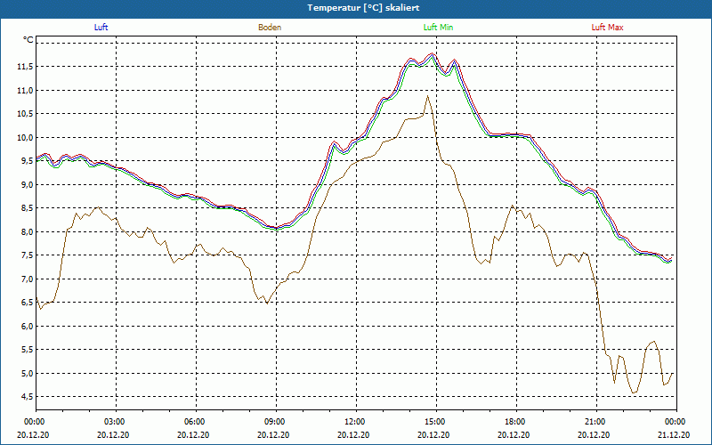Image resolution: width=712 pixels, height=445 pixels.
Task: Click the '10,5' y-axis value
Action: point(26,114)
